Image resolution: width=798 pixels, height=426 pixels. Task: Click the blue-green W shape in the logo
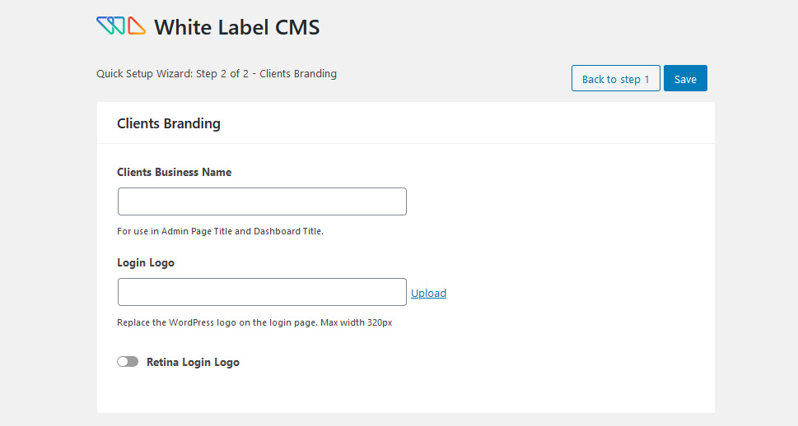111,25
